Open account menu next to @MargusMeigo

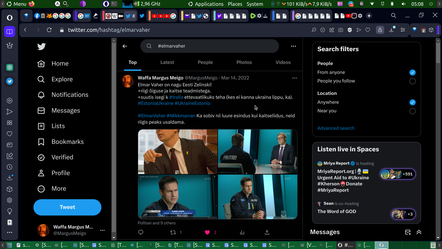click(x=102, y=230)
